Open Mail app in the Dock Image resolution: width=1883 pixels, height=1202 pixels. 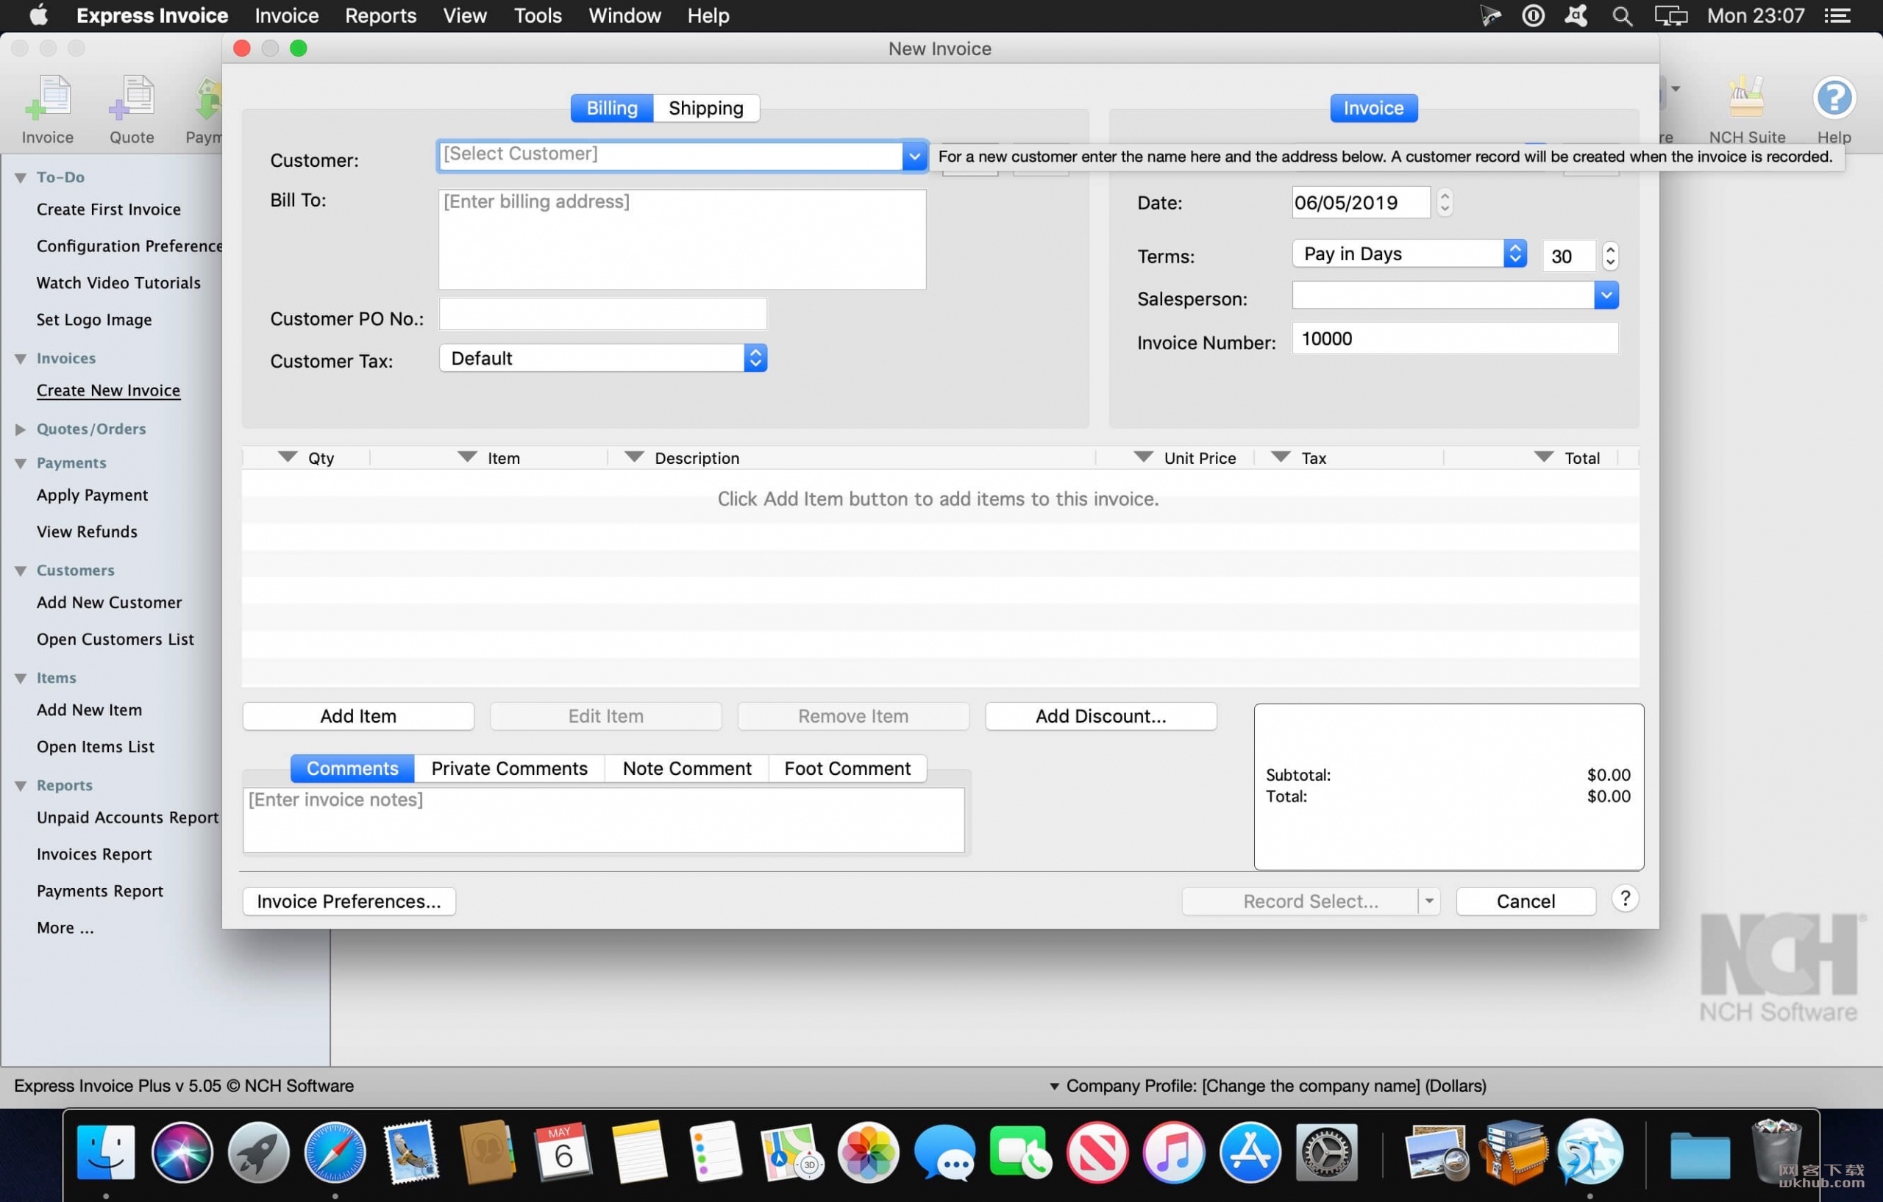tap(410, 1152)
